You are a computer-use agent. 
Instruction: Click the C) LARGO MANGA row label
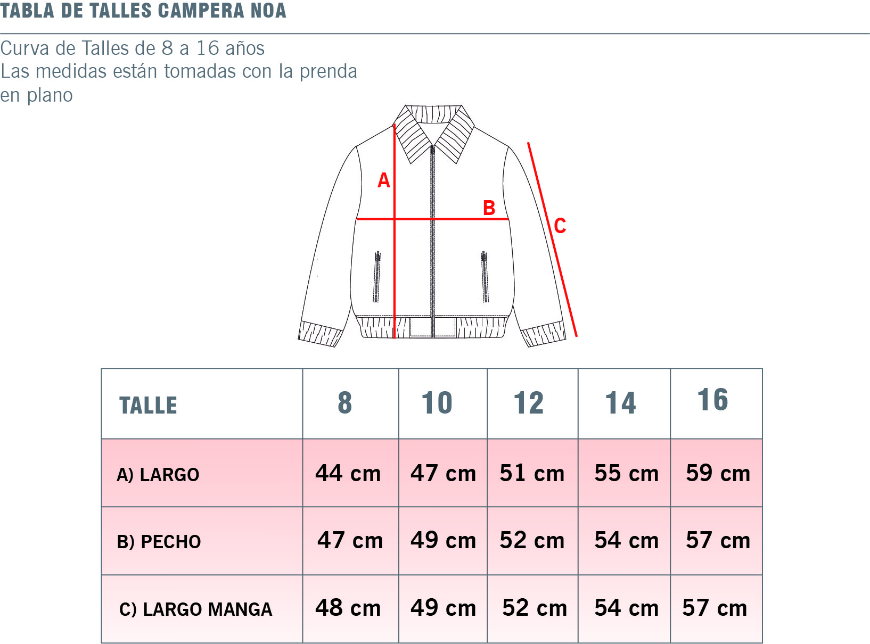tap(196, 609)
